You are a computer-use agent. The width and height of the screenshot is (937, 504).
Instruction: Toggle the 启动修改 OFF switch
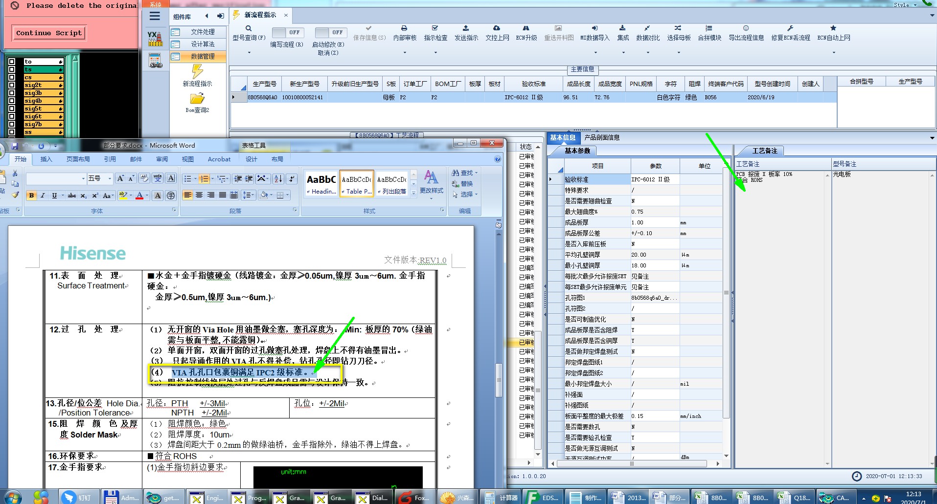coord(330,33)
